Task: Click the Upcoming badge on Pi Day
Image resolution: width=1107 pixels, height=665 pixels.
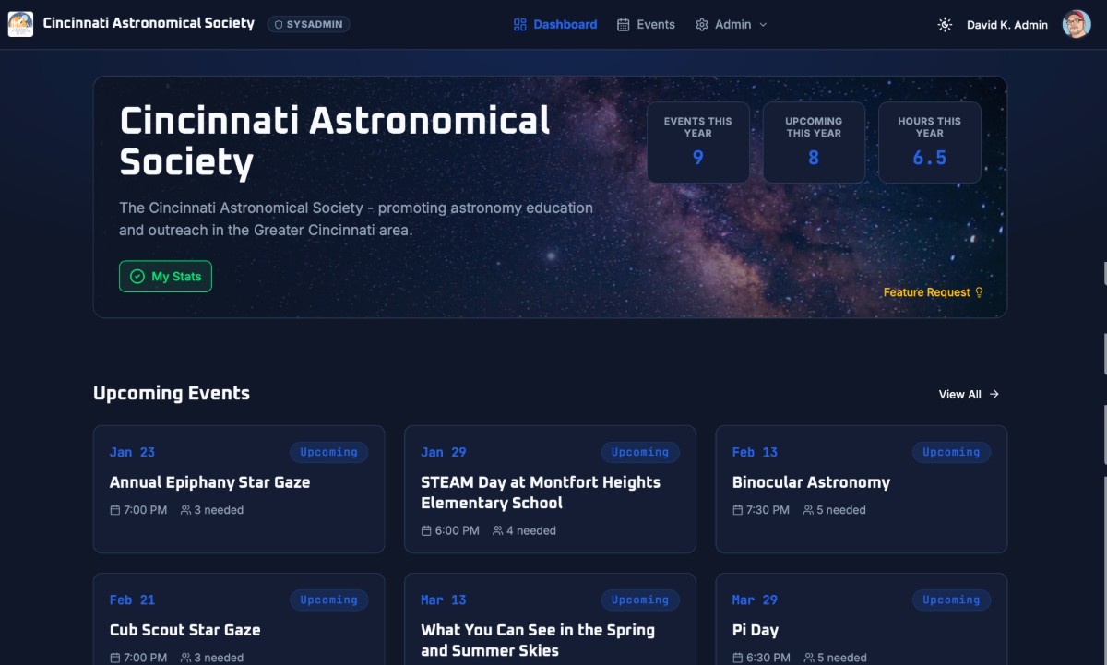Action: [951, 600]
